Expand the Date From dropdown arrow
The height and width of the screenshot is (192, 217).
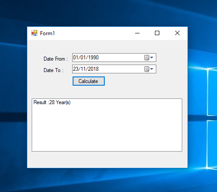[x=152, y=58]
